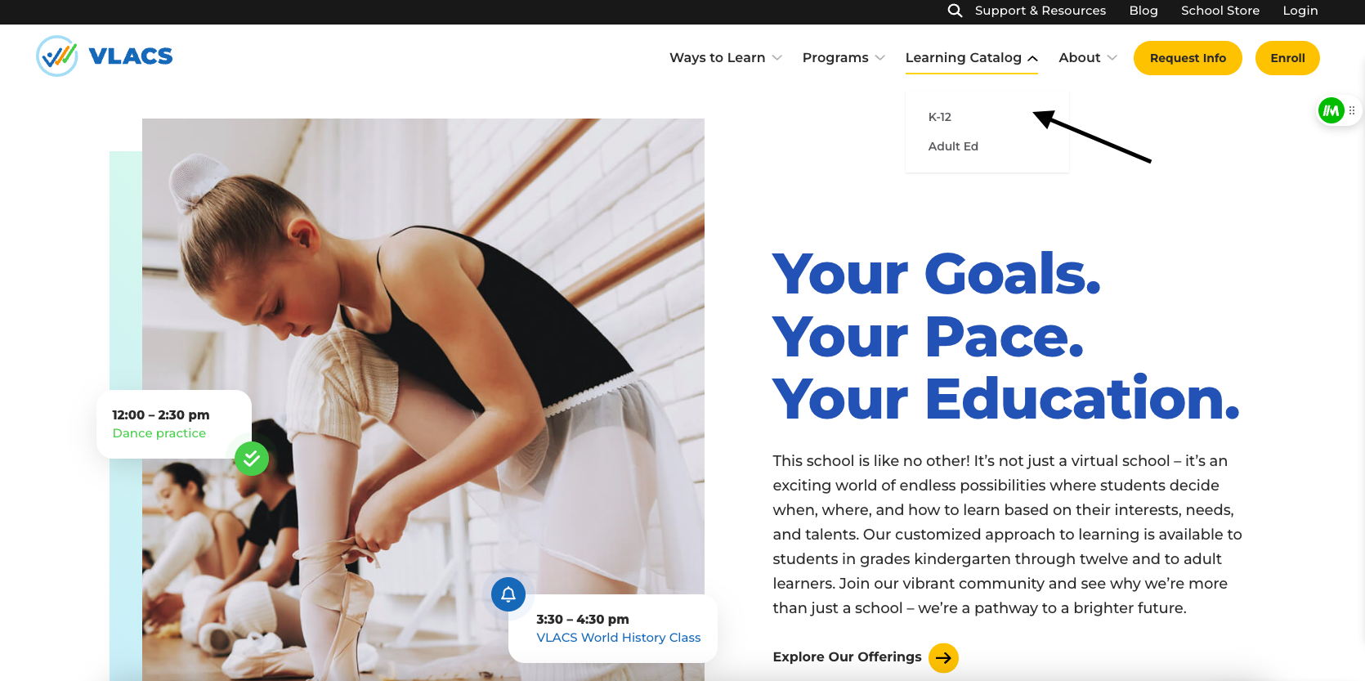The image size is (1365, 681).
Task: Click the green checkmark badge
Action: [x=252, y=459]
